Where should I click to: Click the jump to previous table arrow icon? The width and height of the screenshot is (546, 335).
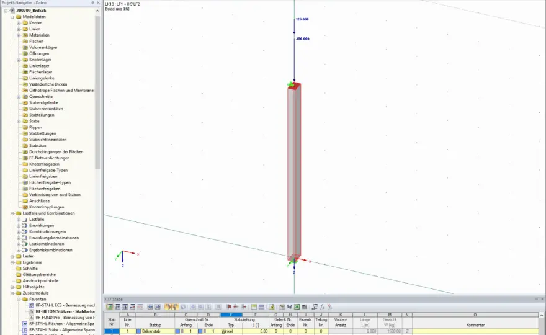(150, 307)
